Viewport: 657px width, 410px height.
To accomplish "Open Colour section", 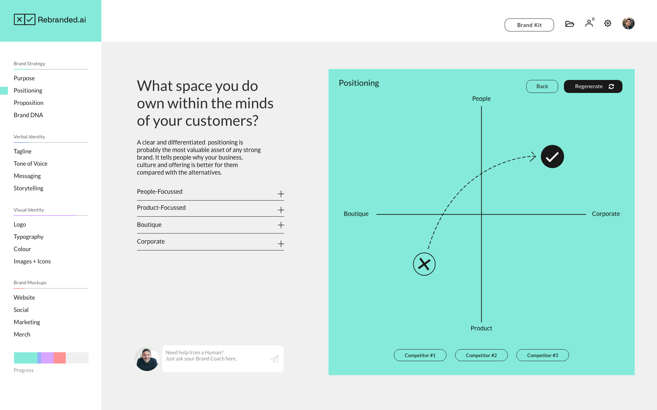I will (22, 249).
